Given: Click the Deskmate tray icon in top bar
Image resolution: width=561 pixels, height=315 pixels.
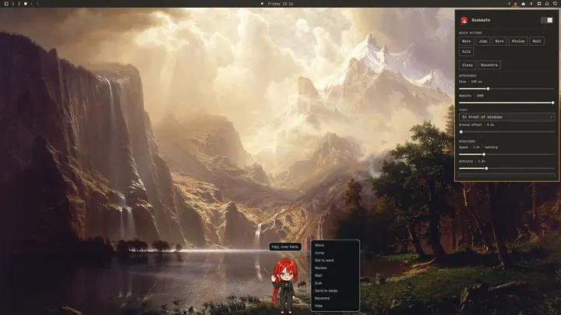Looking at the screenshot, I should [x=516, y=4].
